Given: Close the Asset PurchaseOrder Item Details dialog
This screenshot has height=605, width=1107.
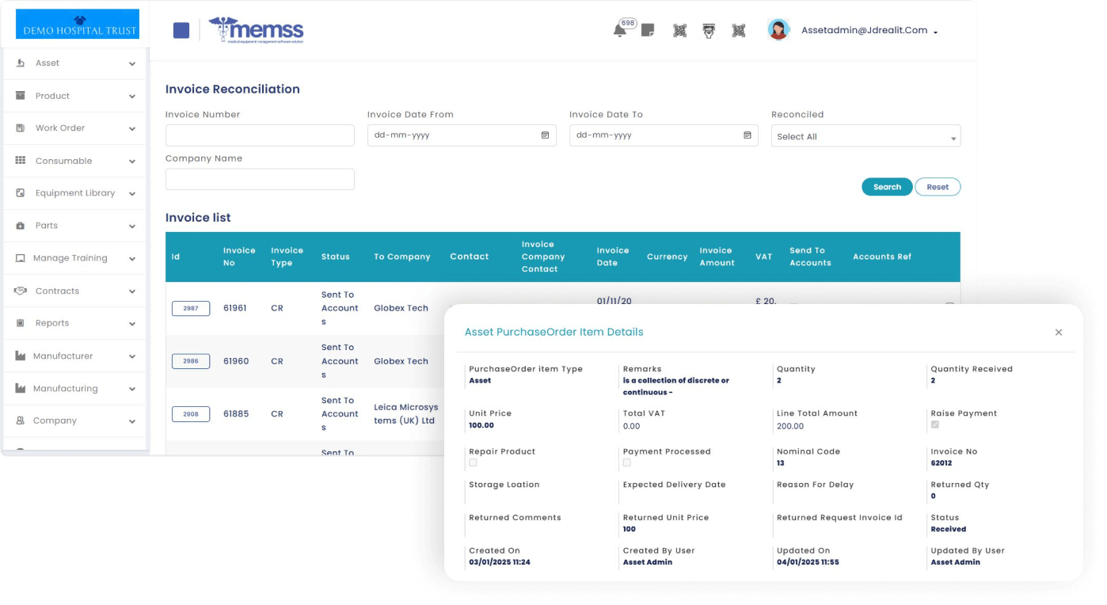Looking at the screenshot, I should coord(1059,333).
